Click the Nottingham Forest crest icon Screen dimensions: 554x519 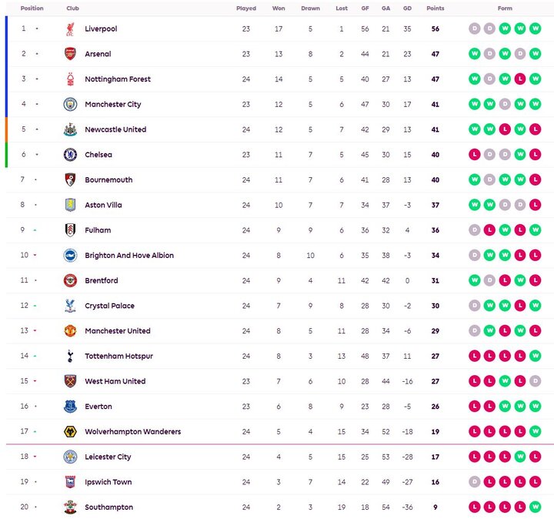[x=70, y=79]
